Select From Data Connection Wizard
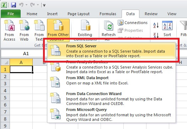The height and width of the screenshot is (129, 187). tap(111, 98)
